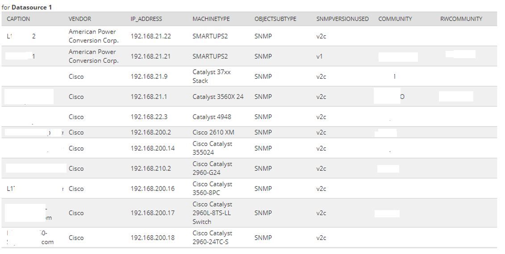Screen dimensions: 505x254
Task: Select the 192.168.210.2 IP address
Action: [150, 169]
